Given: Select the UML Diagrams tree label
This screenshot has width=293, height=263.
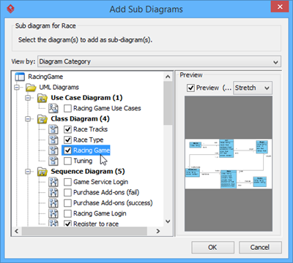Looking at the screenshot, I should click(59, 87).
